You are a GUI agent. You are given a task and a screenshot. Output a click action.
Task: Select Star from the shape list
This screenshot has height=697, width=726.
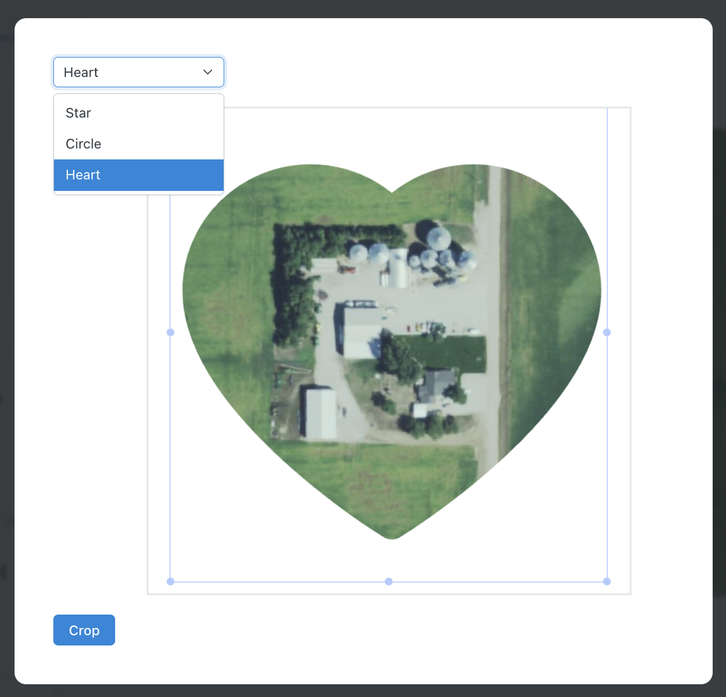click(x=138, y=113)
